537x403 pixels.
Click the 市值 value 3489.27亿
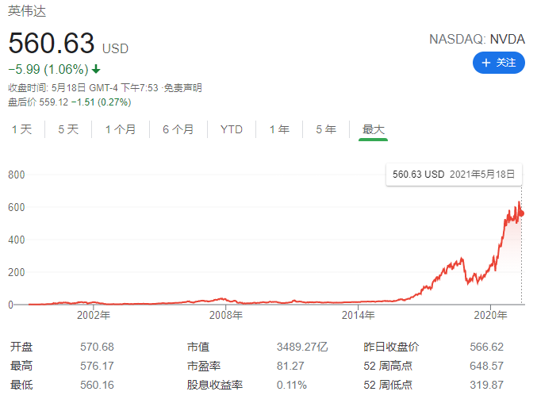click(x=302, y=347)
